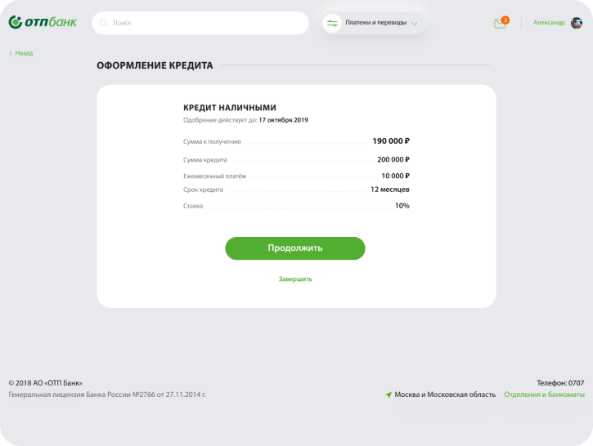The width and height of the screenshot is (593, 446).
Task: Click the back chevron arrow
Action: [x=11, y=53]
